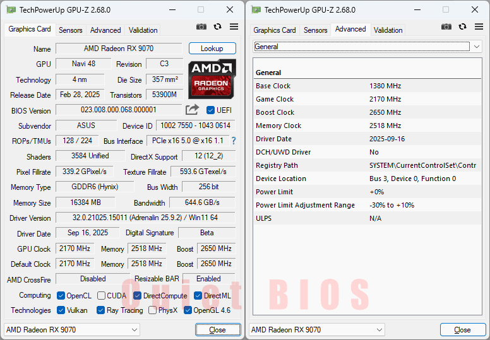Click the BIOS Version field
Image resolution: width=490 pixels, height=340 pixels.
pyautogui.click(x=119, y=110)
